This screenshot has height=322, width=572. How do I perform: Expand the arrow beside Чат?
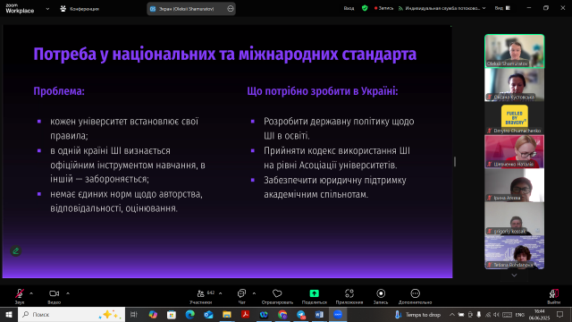click(x=254, y=293)
